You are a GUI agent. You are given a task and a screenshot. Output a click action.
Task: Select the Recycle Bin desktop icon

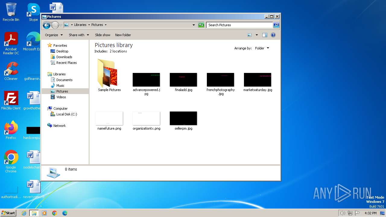[11, 12]
